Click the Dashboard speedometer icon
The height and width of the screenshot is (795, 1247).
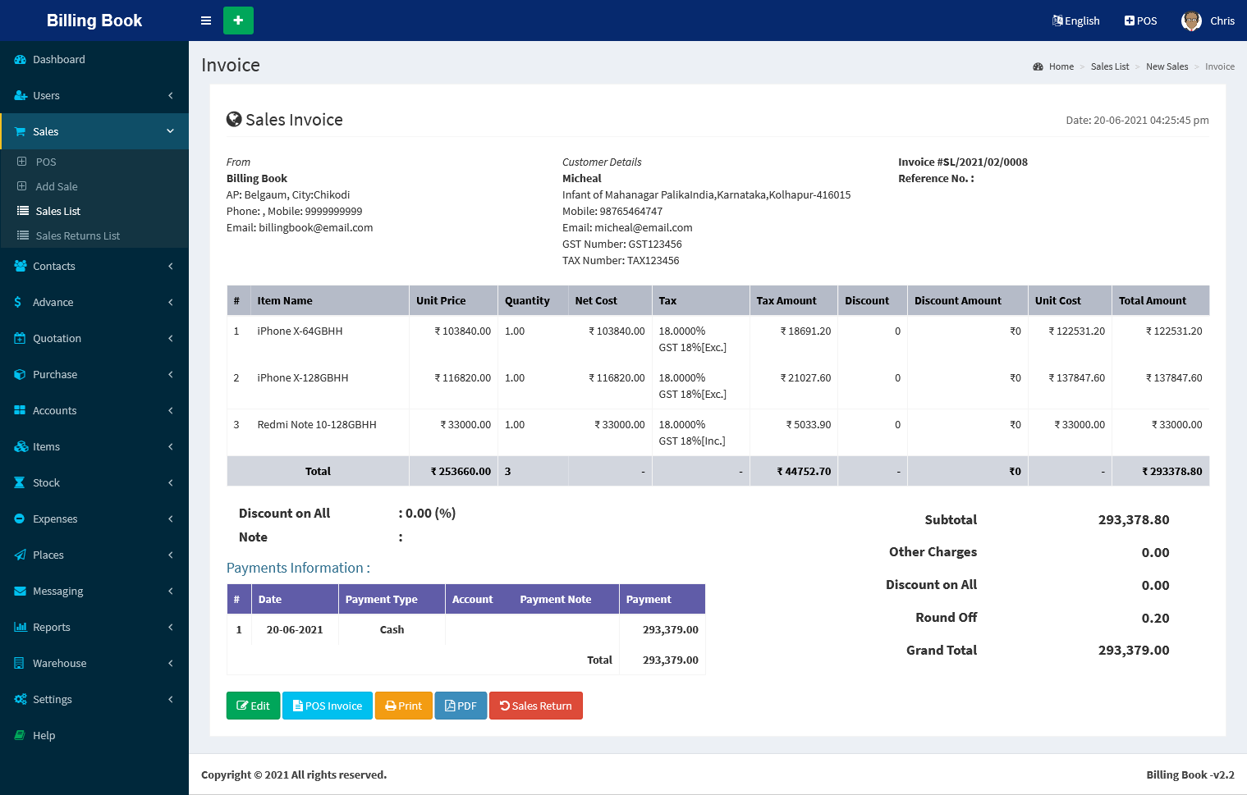[20, 60]
